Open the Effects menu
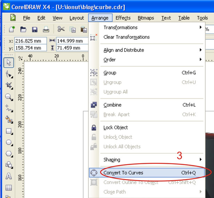 tap(123, 18)
